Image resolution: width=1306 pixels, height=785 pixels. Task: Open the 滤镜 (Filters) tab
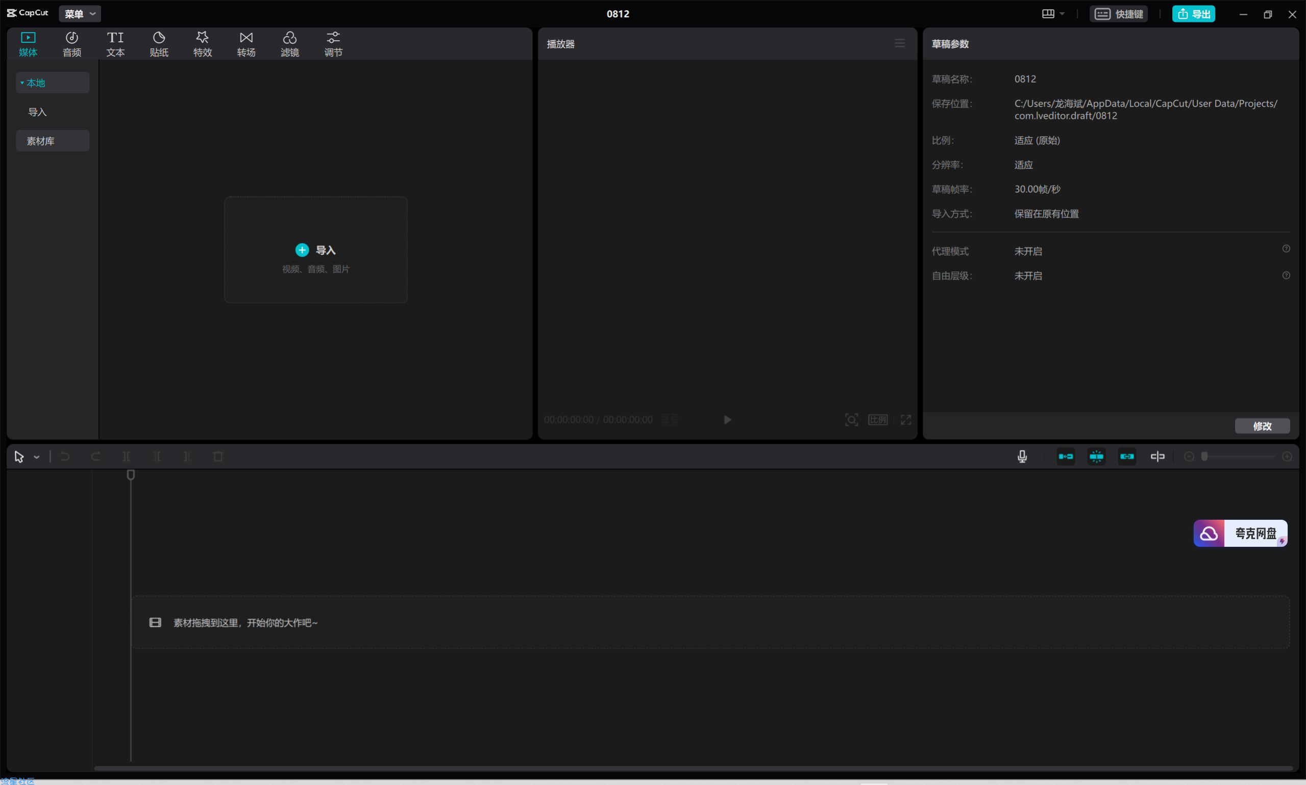click(x=289, y=44)
